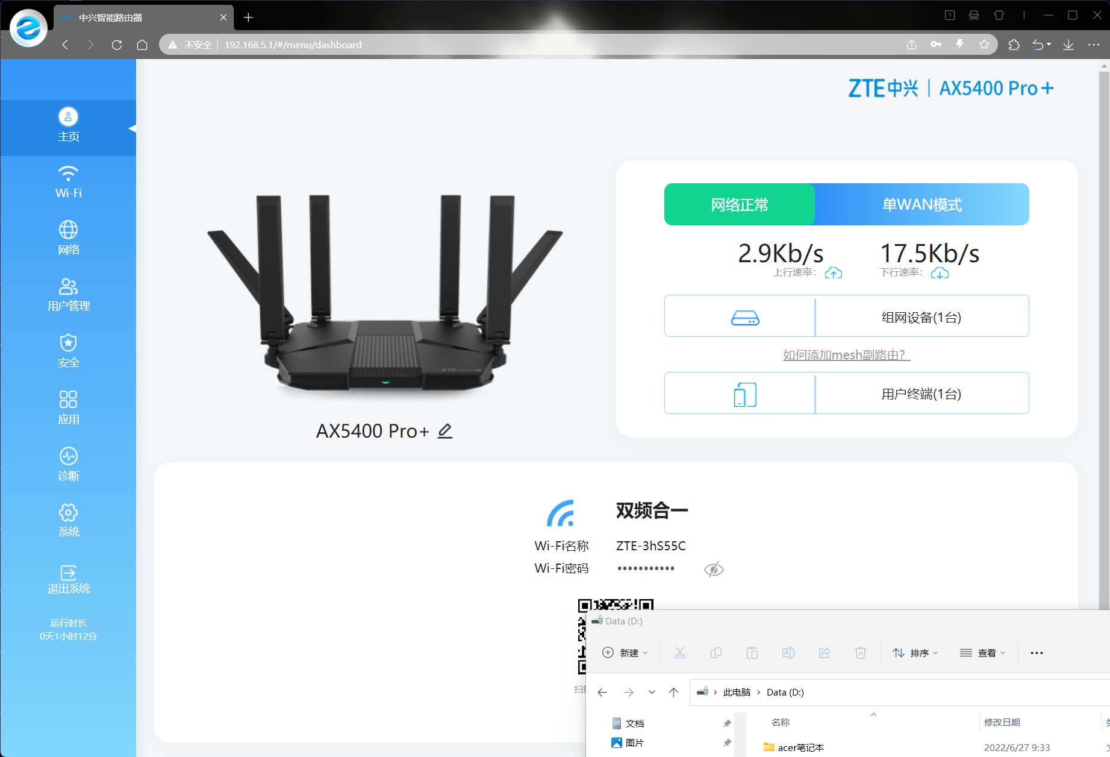Open 新建 dropdown in Explorer window
Screen dimensions: 1110x757
625,653
